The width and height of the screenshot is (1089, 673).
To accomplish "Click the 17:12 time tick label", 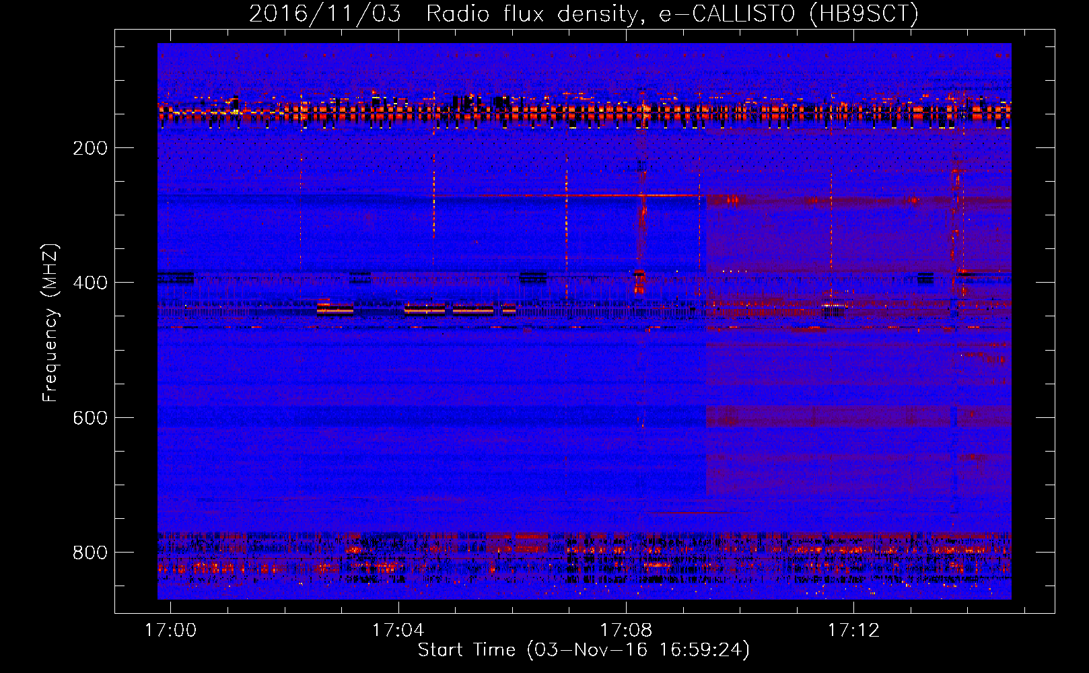I will 853,630.
